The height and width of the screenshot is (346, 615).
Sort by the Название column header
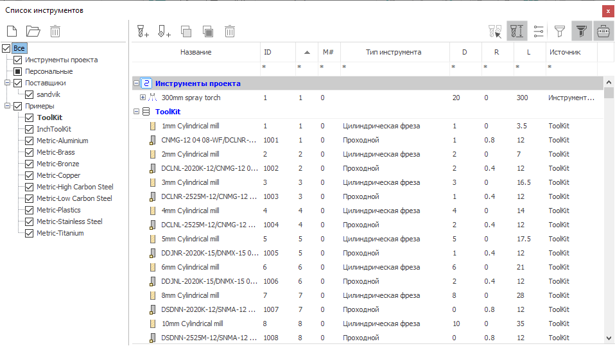[195, 52]
